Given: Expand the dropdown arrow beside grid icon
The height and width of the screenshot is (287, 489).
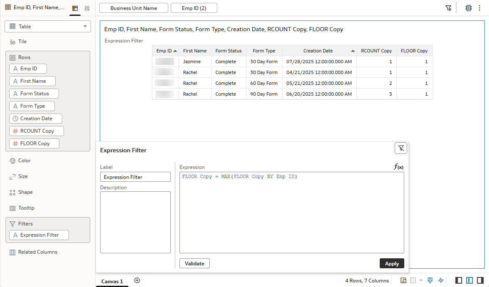Looking at the screenshot, I should click(421, 280).
